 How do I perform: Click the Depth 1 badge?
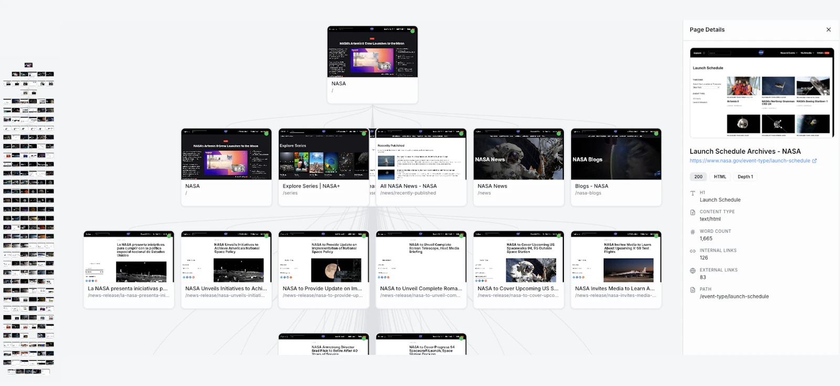(x=745, y=177)
